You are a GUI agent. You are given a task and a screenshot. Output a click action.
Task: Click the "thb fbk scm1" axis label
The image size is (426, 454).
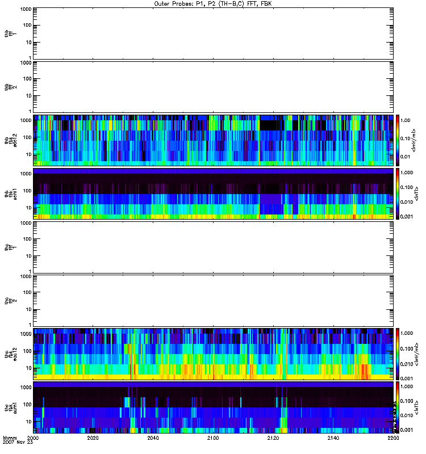10,194
